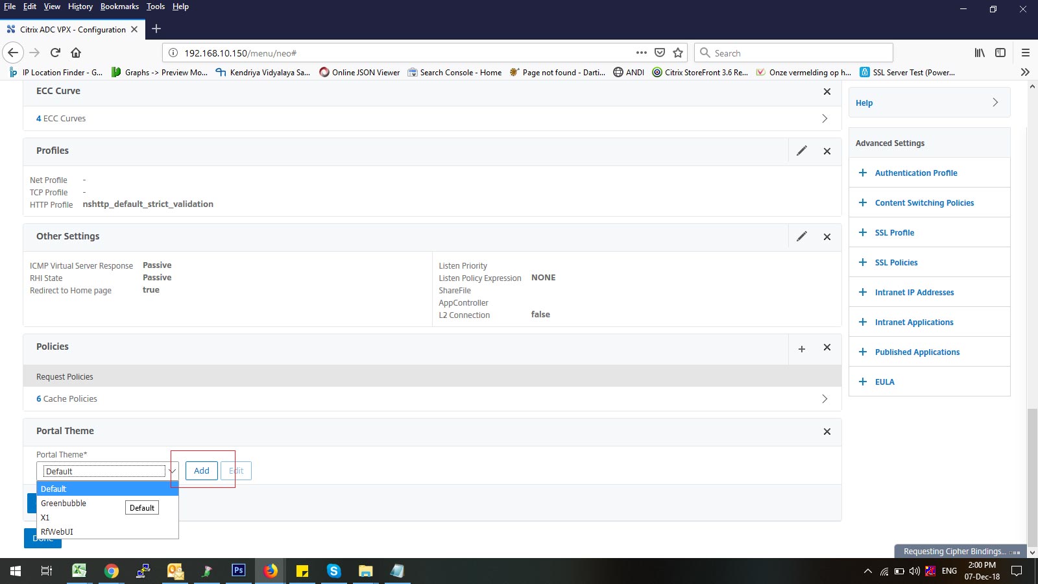Toggle Firefox sidebar view
This screenshot has height=584, width=1038.
point(1000,53)
